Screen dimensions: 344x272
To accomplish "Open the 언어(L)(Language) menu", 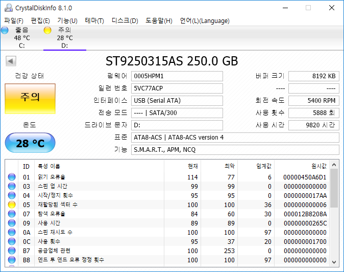I will (205, 21).
